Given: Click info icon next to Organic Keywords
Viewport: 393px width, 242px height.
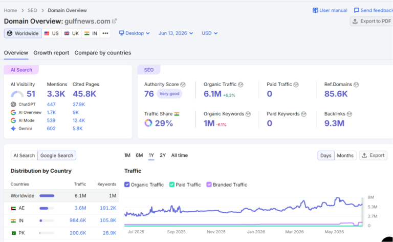Looking at the screenshot, I should point(248,114).
